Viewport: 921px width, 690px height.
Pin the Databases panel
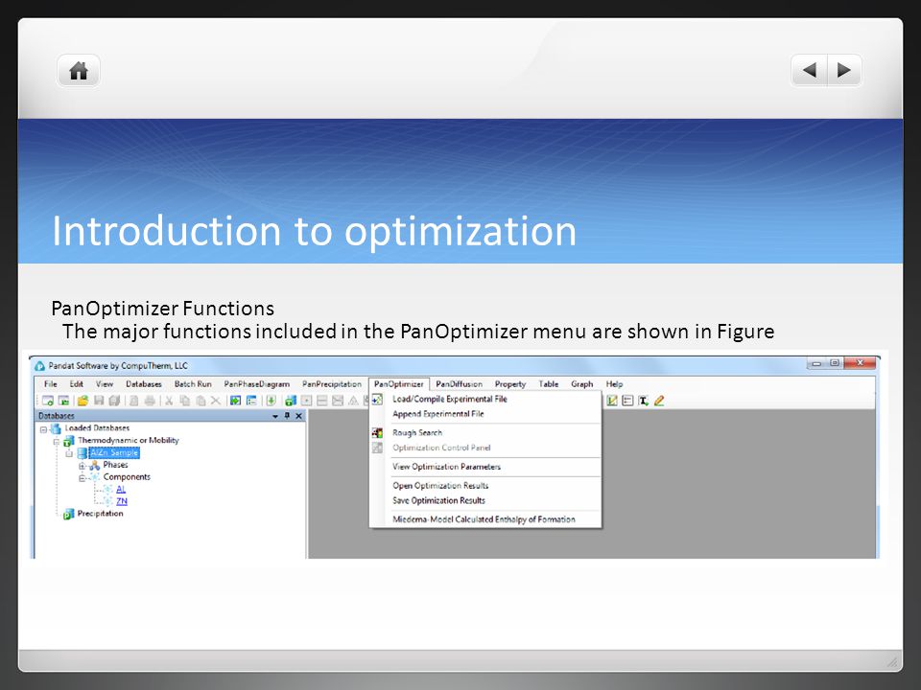pos(287,415)
